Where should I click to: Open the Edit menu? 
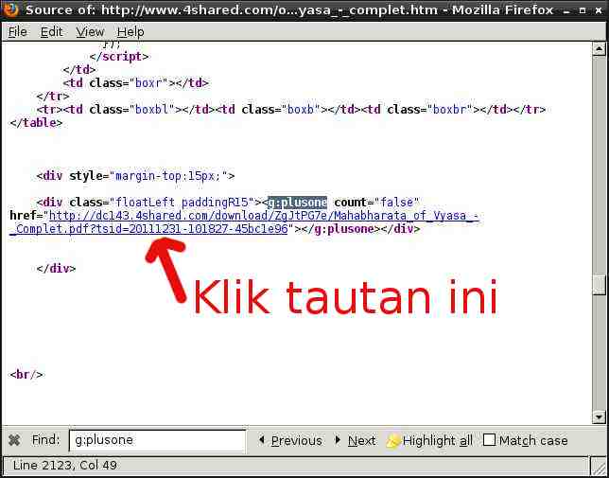click(x=51, y=31)
